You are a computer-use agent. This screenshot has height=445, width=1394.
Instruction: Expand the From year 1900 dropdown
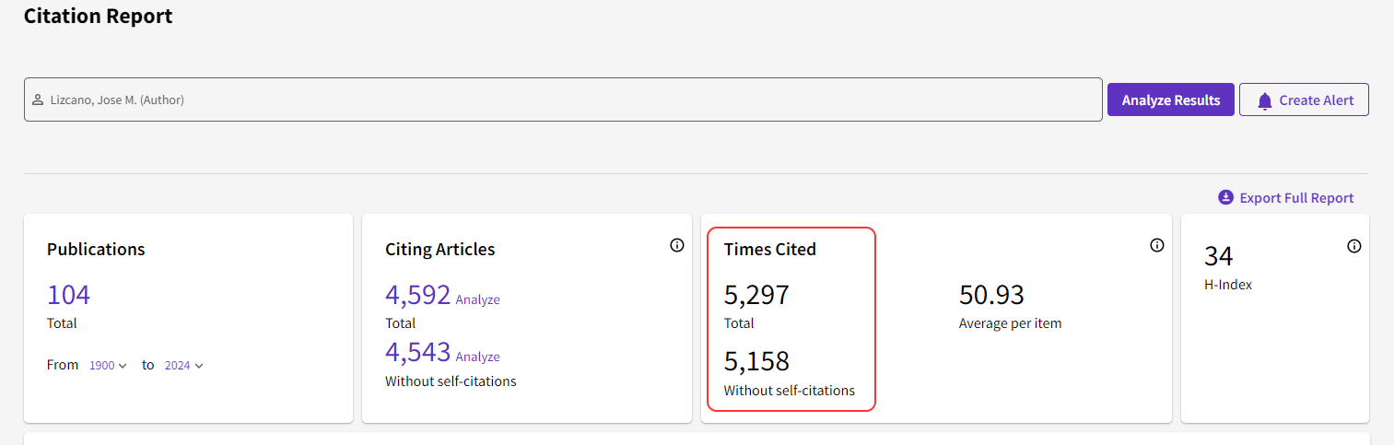pos(108,366)
